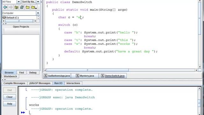This screenshot has width=204, height=115.
Task: Open the Workbench tab
Action: pos(10,76)
